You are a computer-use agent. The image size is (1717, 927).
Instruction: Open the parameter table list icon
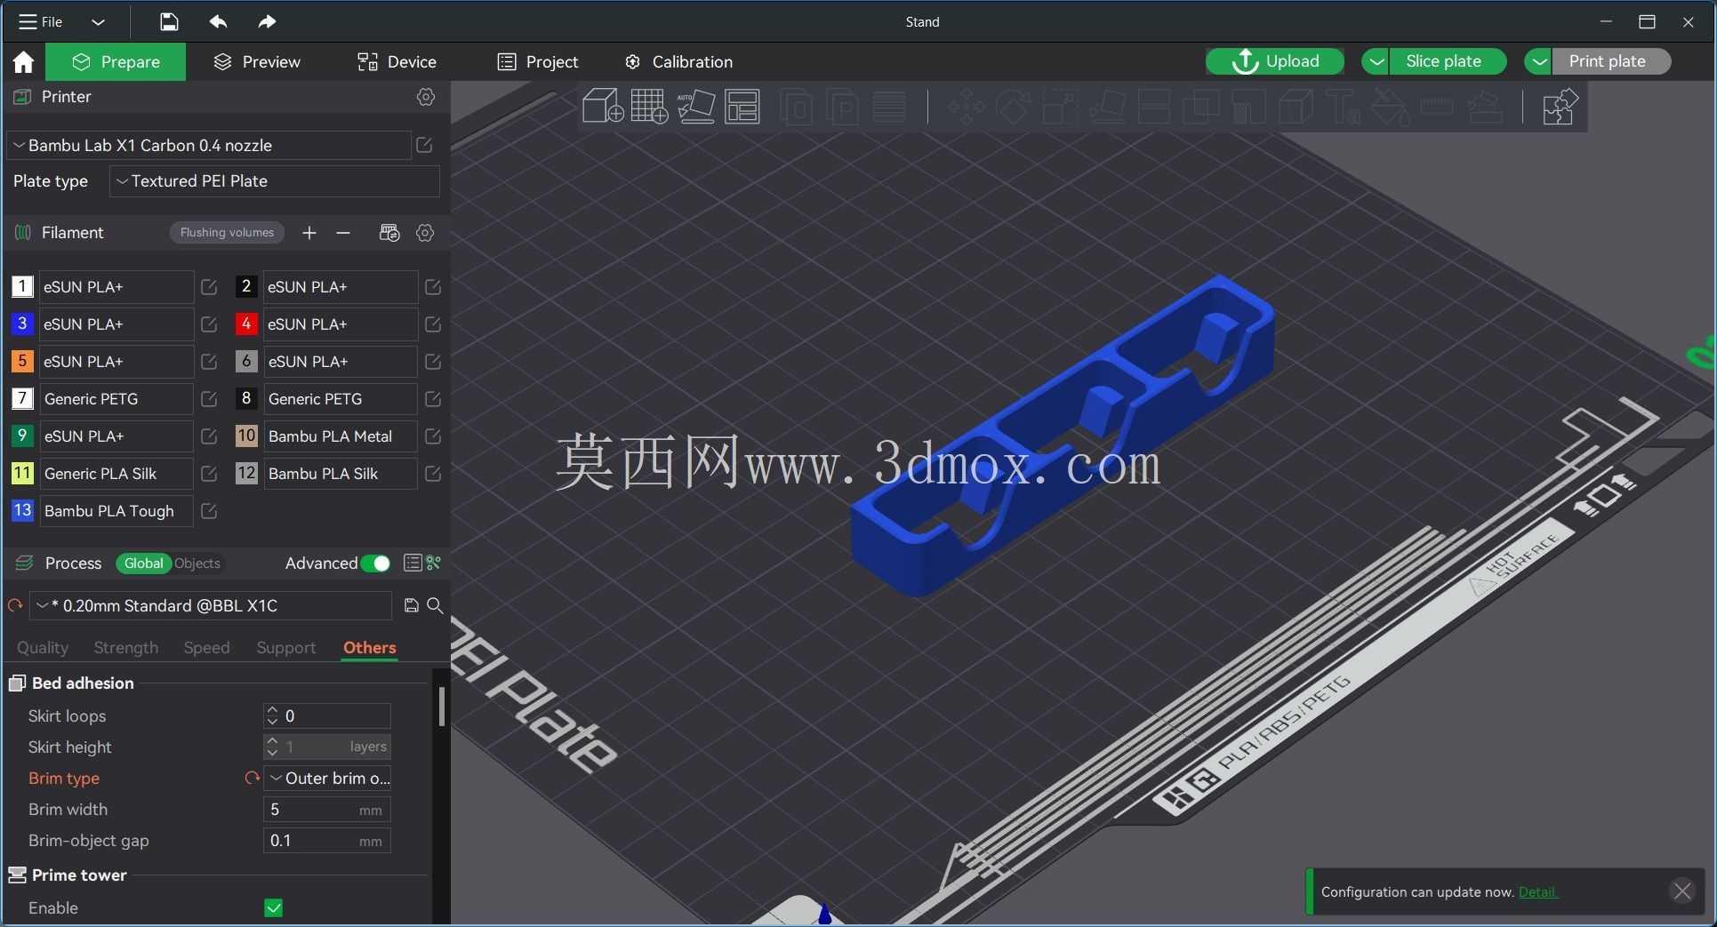(x=413, y=563)
